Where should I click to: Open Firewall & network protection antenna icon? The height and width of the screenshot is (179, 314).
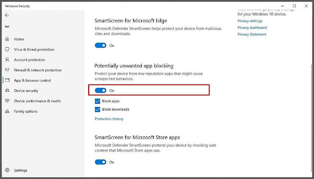click(7, 70)
